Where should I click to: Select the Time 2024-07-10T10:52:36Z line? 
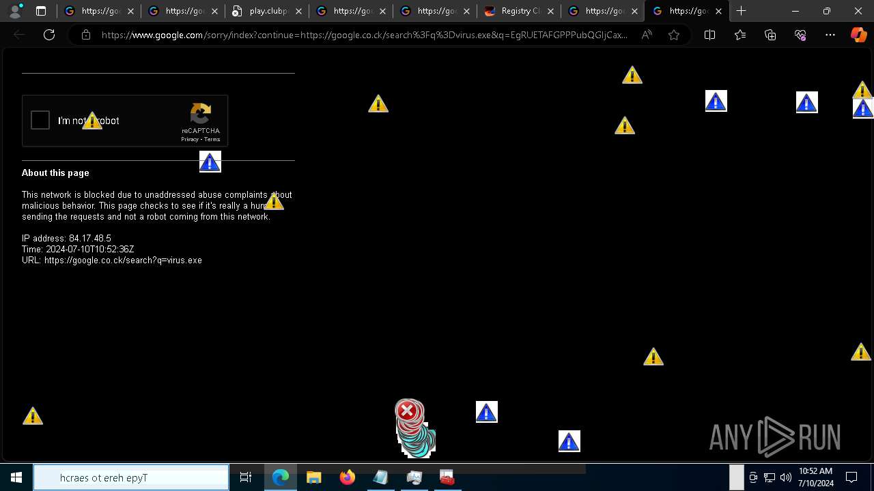point(78,250)
